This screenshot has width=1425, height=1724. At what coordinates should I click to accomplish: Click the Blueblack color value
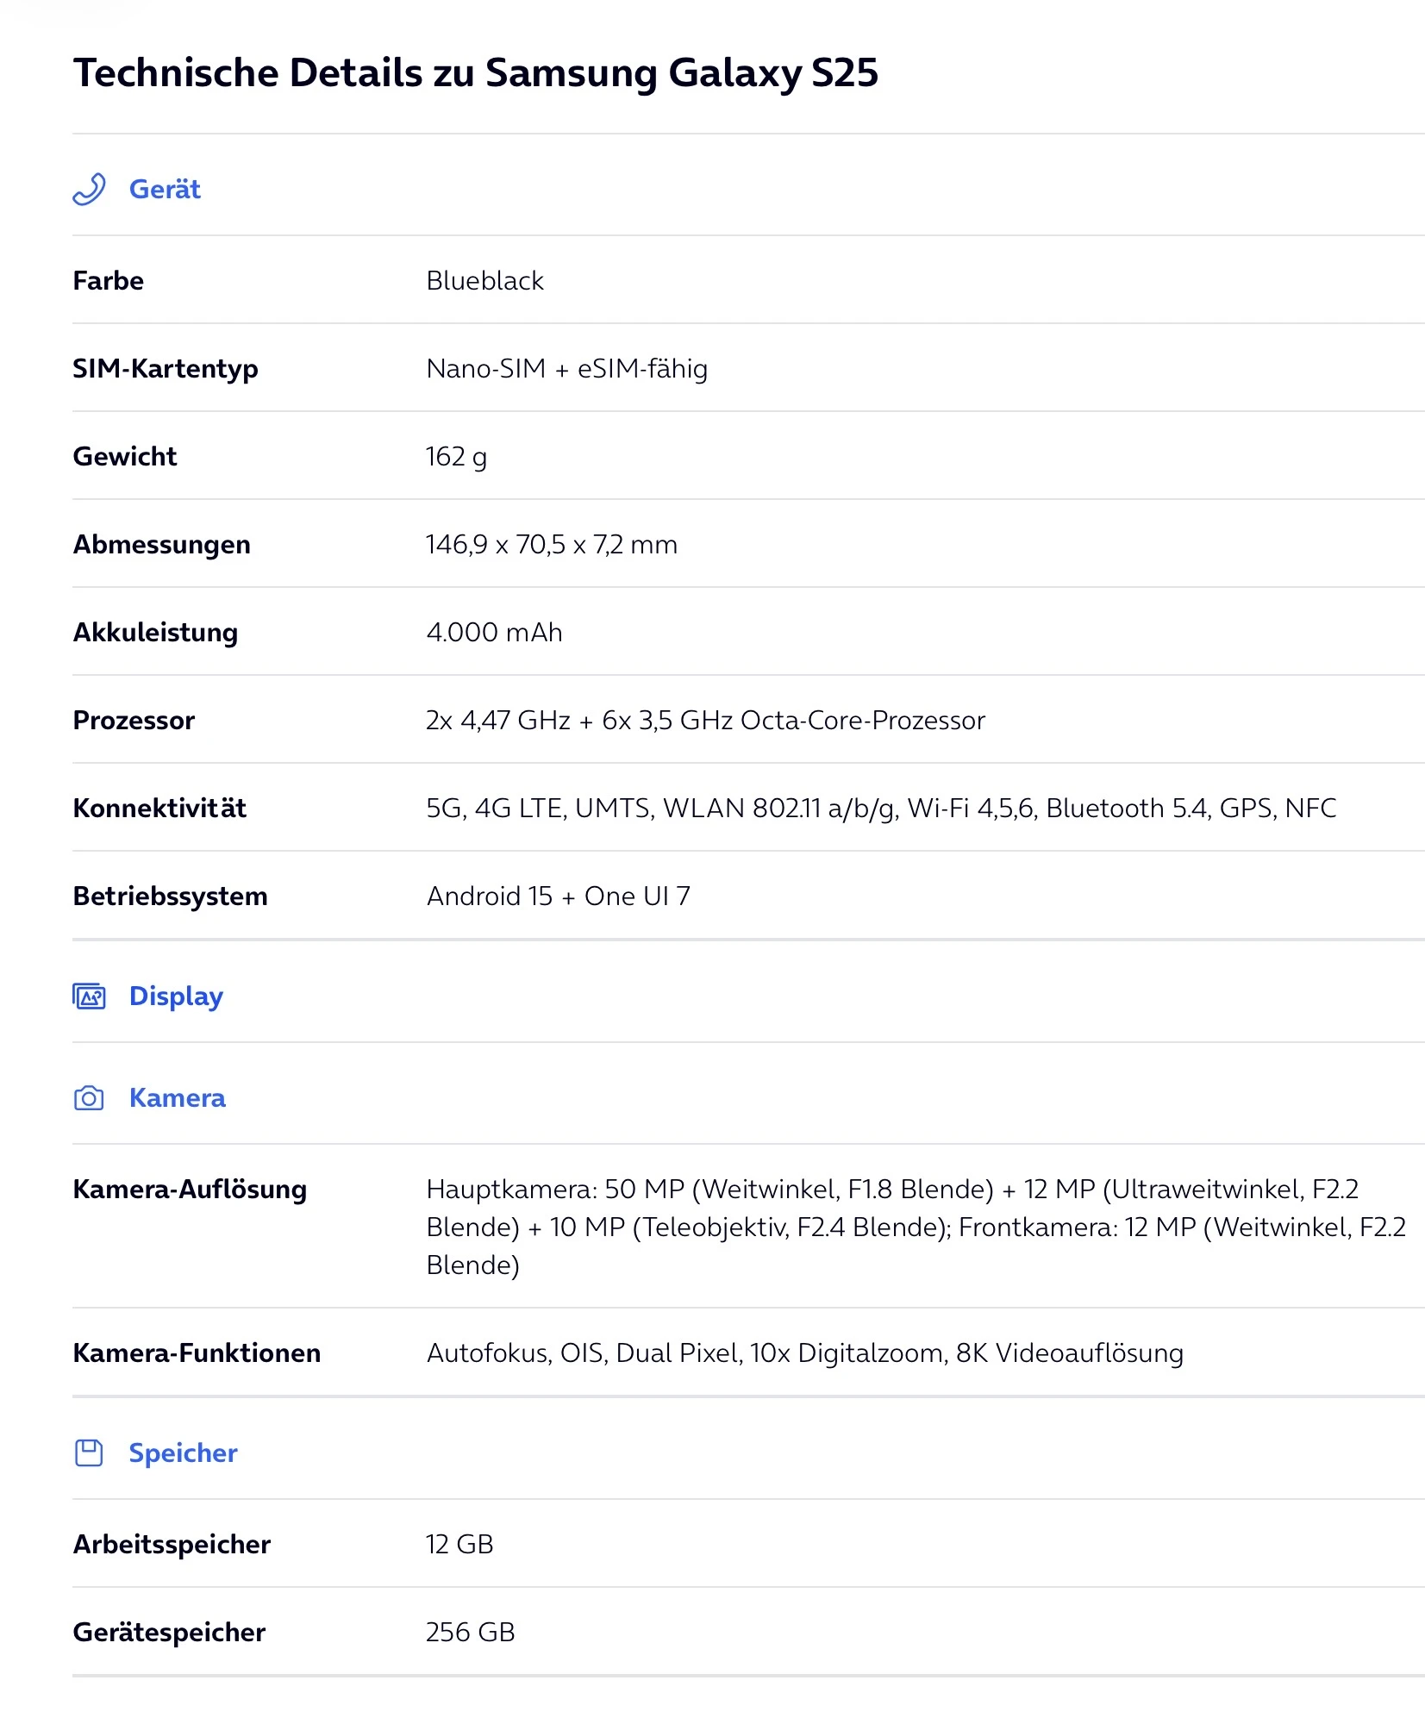[x=485, y=281]
